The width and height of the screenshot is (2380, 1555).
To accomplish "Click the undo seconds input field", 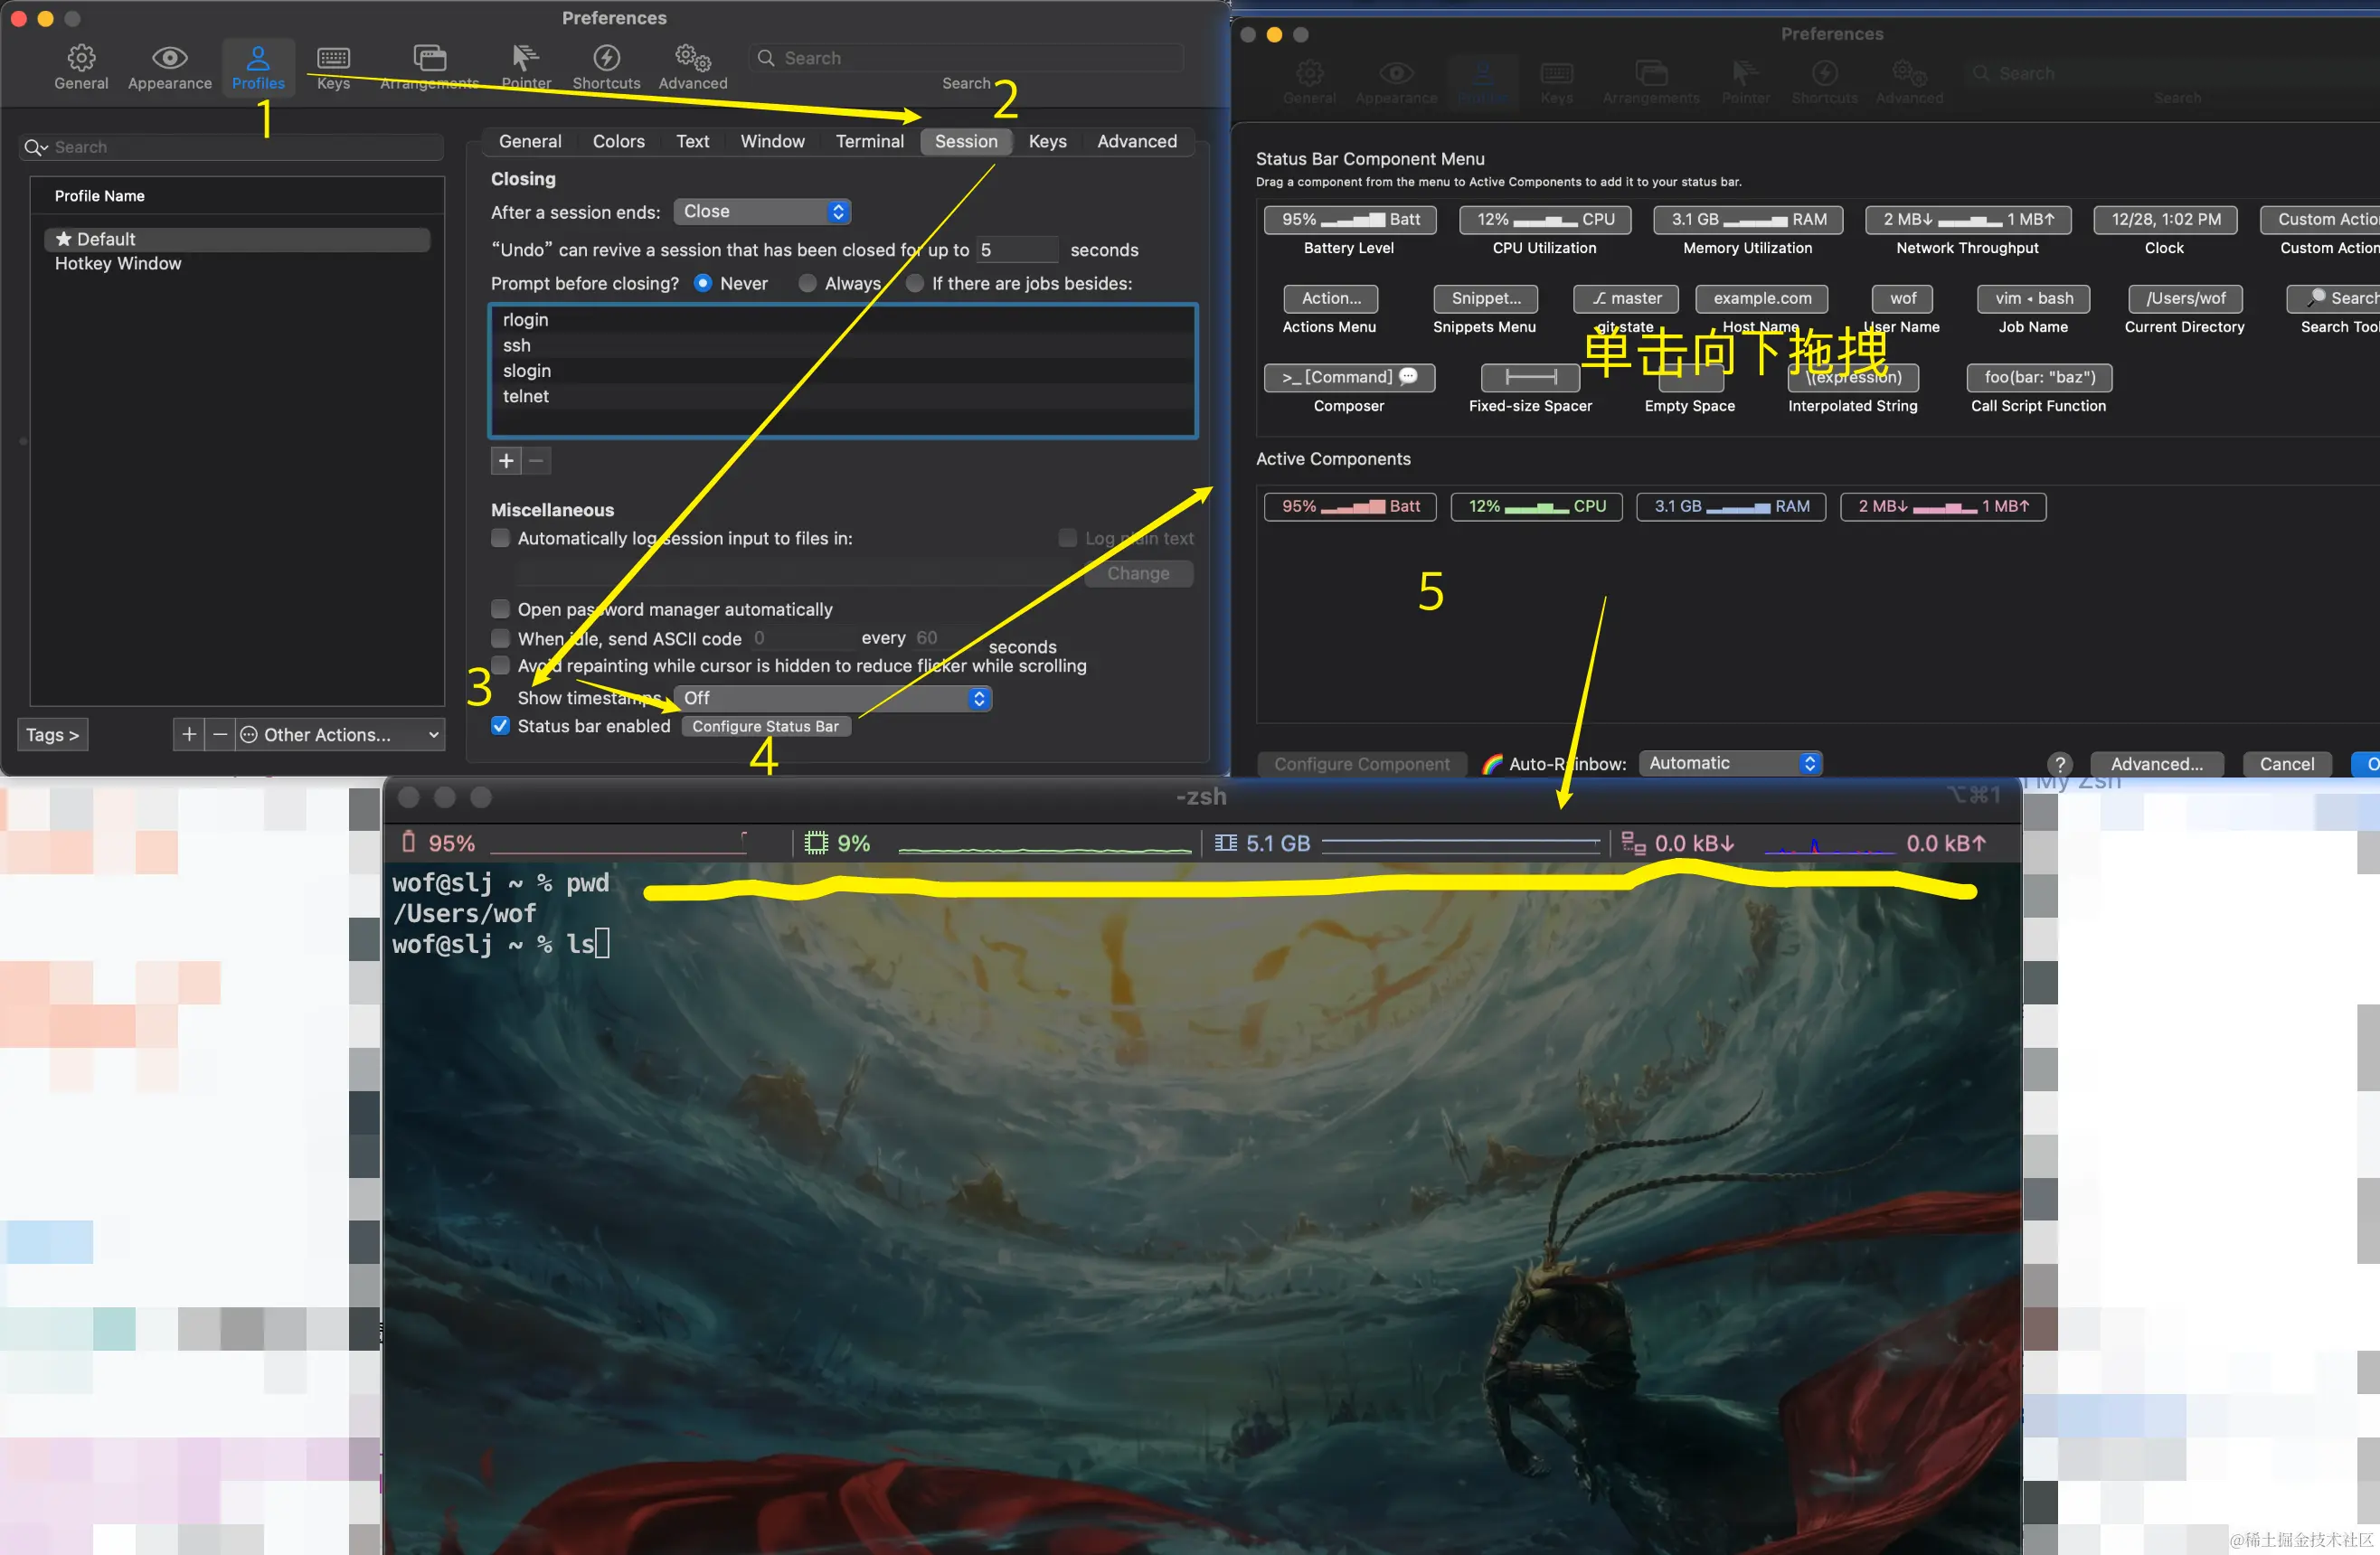I will [x=1016, y=250].
